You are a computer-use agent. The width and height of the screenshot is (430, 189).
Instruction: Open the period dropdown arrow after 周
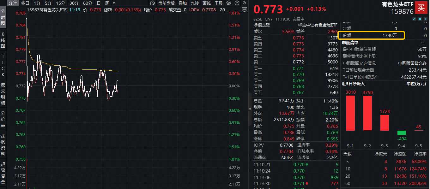114,3
